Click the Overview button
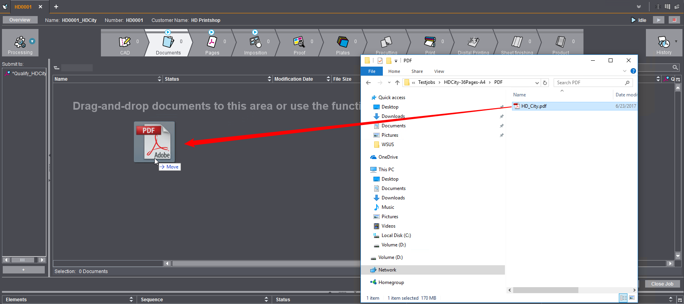This screenshot has width=684, height=304. click(20, 20)
